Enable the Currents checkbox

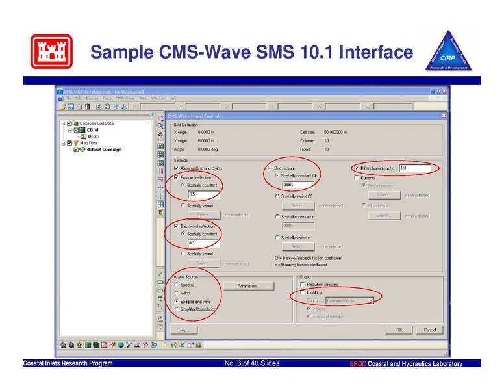pos(357,177)
